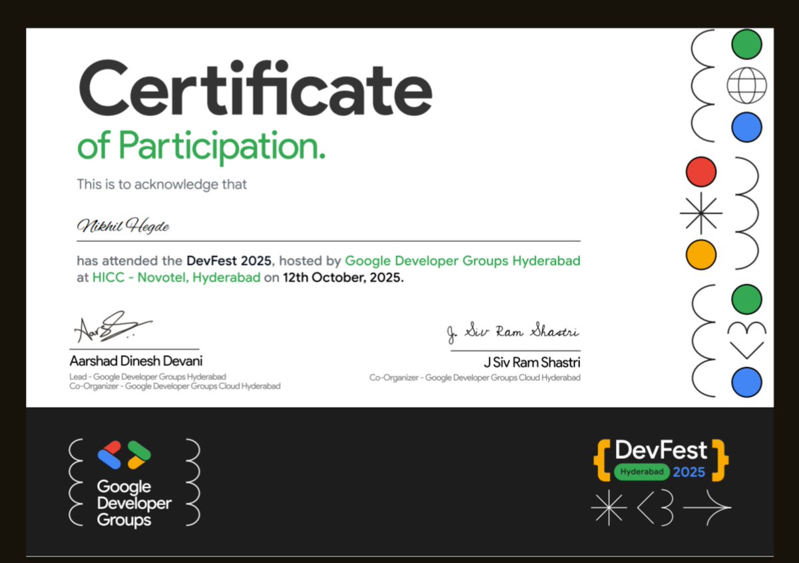The height and width of the screenshot is (563, 799).
Task: Click the yellow circle on the right border
Action: pos(701,255)
